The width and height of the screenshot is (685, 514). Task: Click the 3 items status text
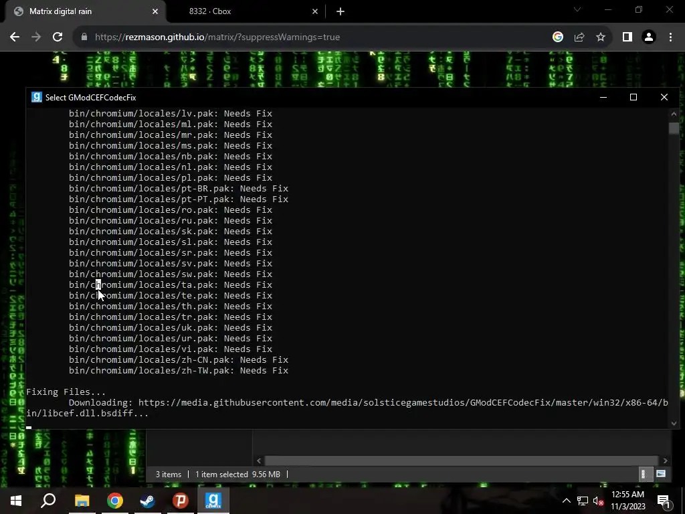(x=169, y=475)
